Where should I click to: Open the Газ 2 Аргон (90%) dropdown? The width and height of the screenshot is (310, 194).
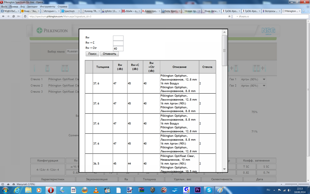click(x=253, y=86)
